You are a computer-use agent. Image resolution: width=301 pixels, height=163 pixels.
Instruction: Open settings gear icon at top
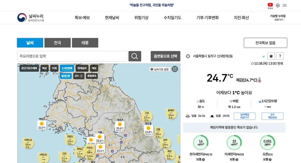coord(278,5)
